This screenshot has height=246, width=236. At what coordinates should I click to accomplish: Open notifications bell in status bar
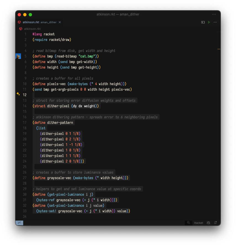click(x=216, y=223)
